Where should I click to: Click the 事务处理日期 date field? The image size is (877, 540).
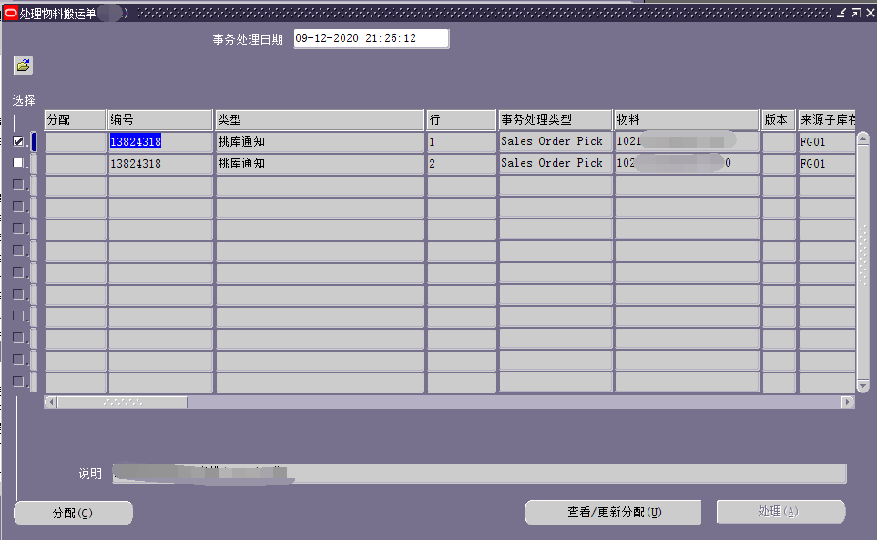point(371,39)
